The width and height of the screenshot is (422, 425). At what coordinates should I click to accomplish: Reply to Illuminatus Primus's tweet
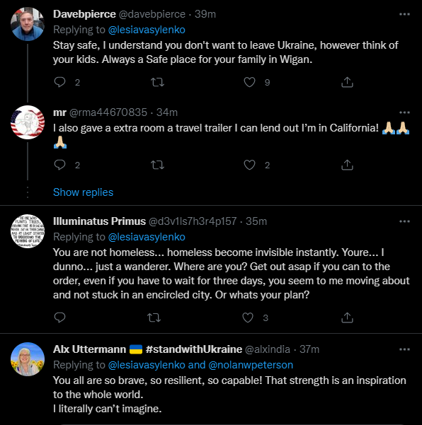coord(59,318)
